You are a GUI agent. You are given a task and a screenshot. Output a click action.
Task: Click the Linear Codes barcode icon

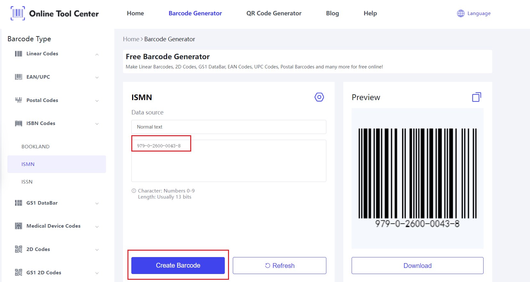point(19,54)
